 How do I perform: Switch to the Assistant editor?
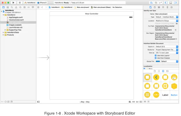[x=156, y=3]
